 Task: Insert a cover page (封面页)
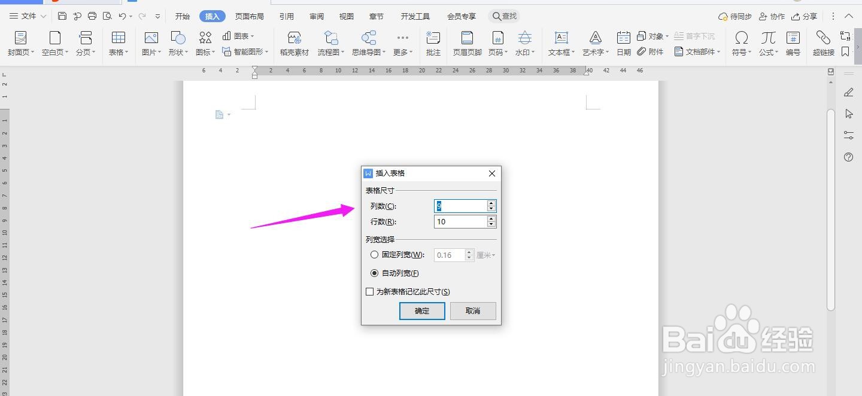pyautogui.click(x=21, y=44)
